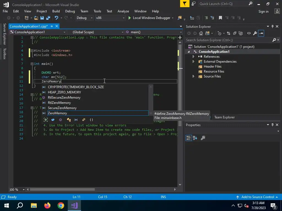Open the ConsoleApplication1 project scope dropdown

click(38, 32)
